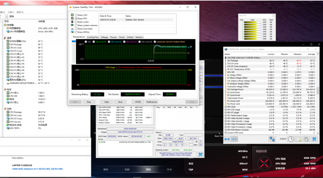Open HWiNFO sensor settings gear icon
The height and width of the screenshot is (178, 323).
click(306, 139)
